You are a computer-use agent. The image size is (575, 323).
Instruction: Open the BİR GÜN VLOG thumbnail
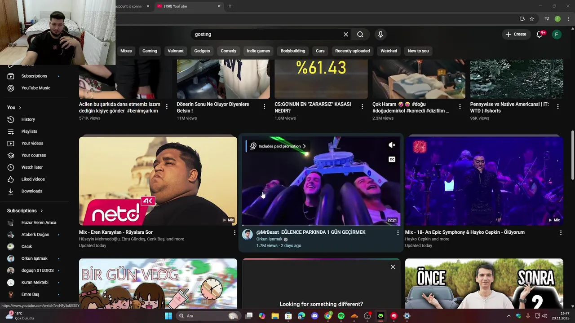(x=158, y=284)
